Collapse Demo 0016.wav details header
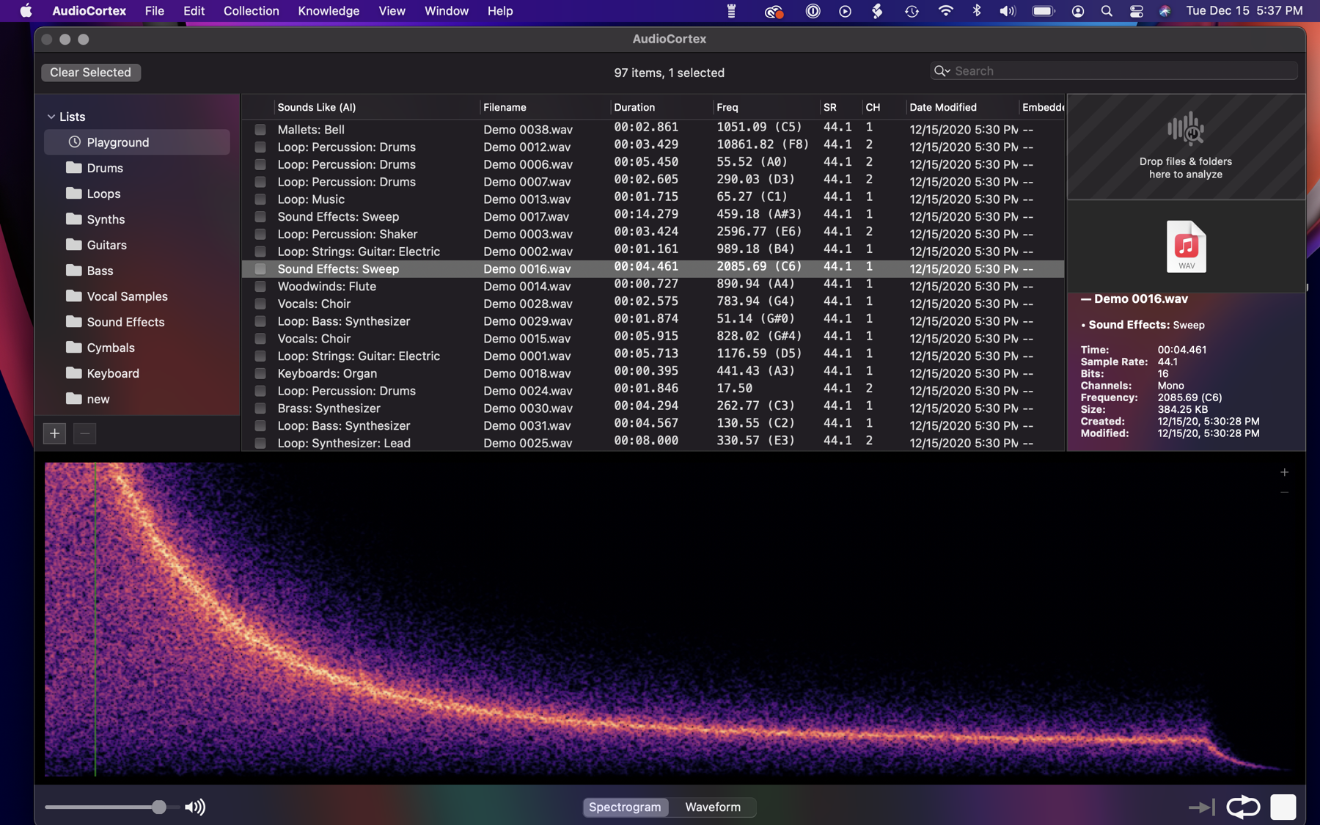The height and width of the screenshot is (825, 1320). [x=1086, y=299]
